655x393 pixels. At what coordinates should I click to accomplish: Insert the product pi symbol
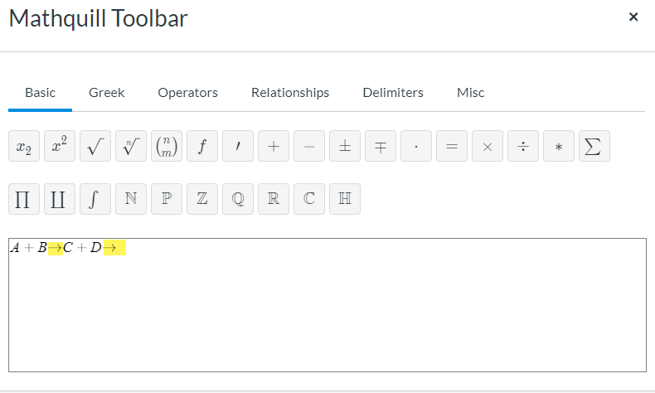23,200
